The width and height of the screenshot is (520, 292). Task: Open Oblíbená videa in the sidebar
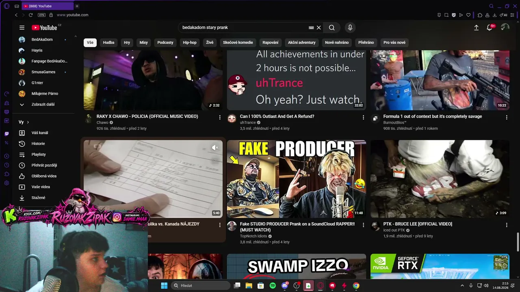pyautogui.click(x=44, y=176)
